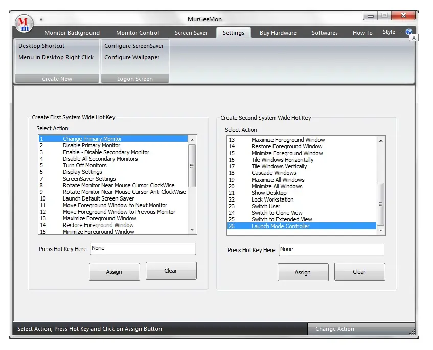
Task: Open the Softwares tab
Action: coord(325,33)
